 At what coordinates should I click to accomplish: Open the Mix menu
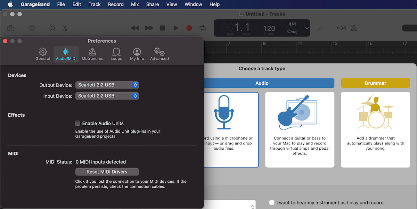(x=135, y=4)
